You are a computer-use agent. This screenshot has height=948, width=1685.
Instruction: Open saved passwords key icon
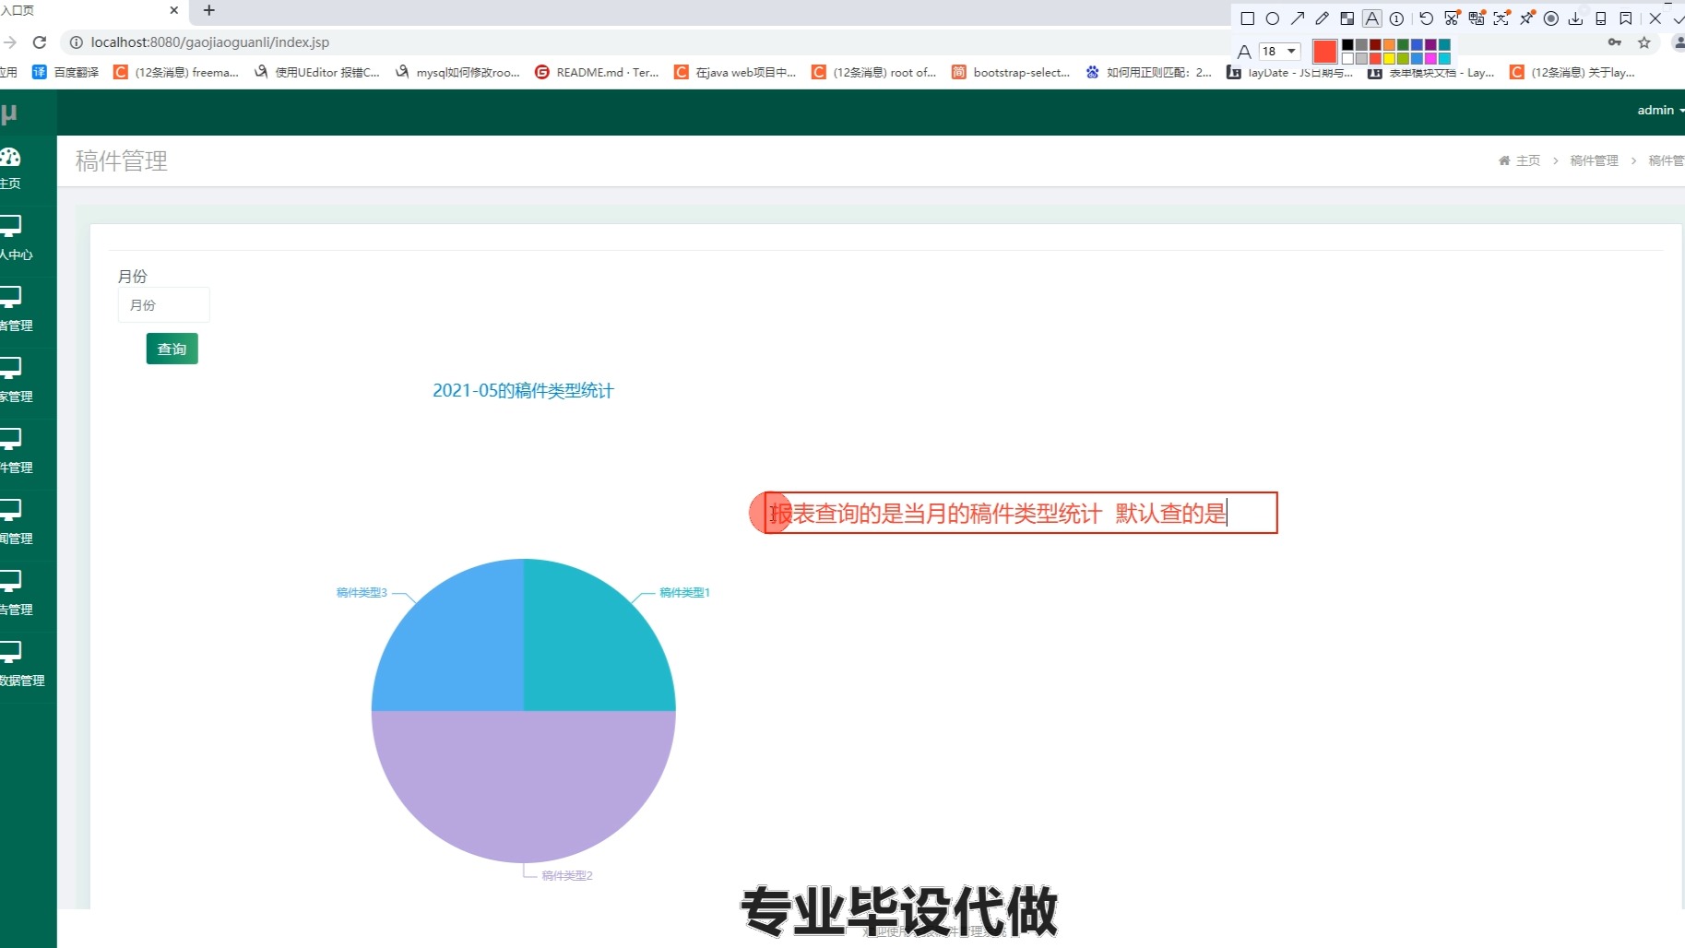[1615, 42]
